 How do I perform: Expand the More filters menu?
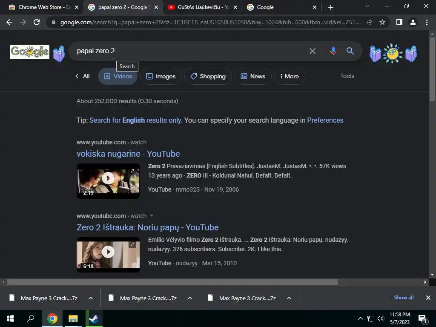[290, 76]
